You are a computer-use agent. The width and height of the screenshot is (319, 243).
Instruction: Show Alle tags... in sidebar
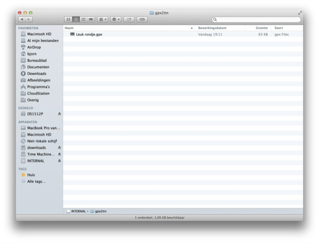(x=36, y=181)
